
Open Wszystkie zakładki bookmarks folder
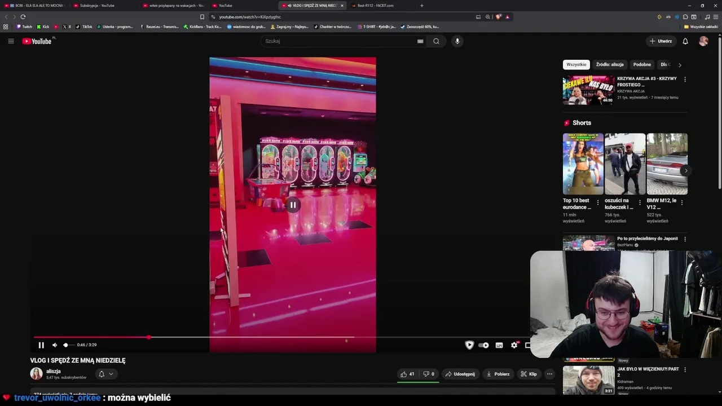(x=701, y=27)
